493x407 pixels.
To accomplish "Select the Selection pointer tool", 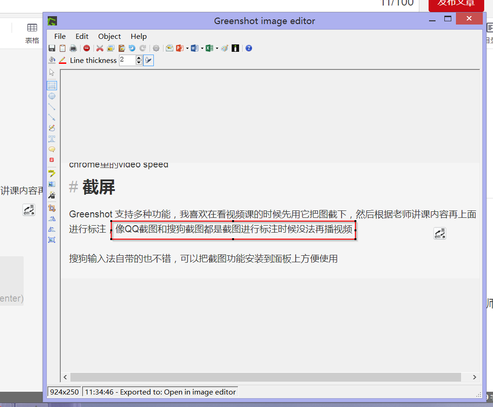I will 52,73.
